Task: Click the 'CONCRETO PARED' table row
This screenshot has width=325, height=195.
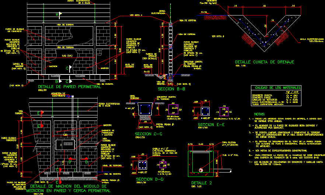Action: click(x=275, y=97)
